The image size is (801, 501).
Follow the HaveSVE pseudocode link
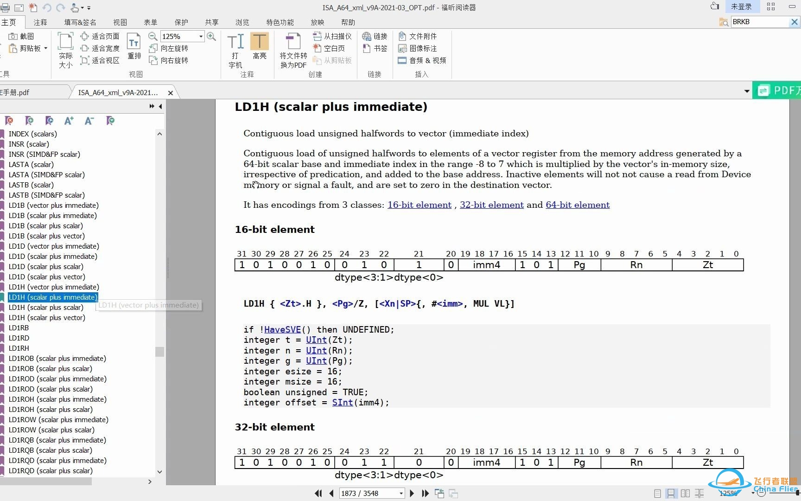tap(282, 329)
